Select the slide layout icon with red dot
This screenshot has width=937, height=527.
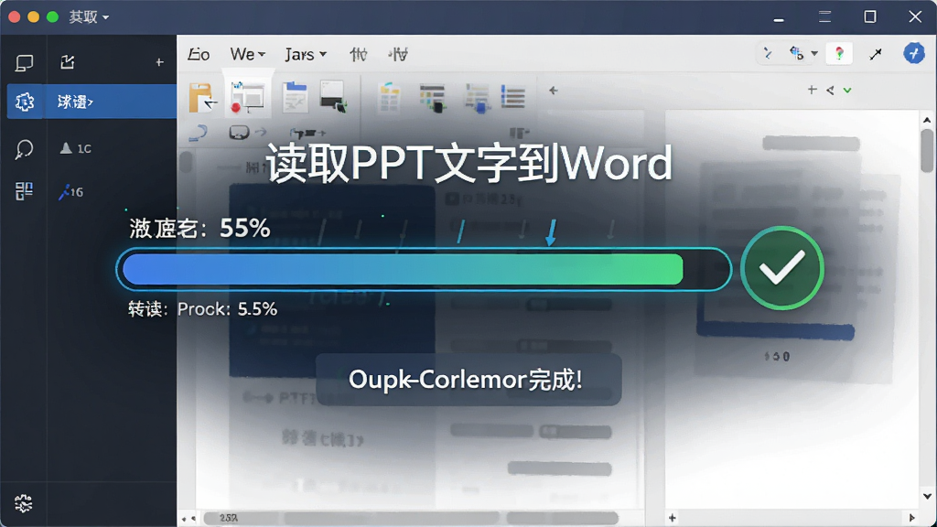click(248, 96)
